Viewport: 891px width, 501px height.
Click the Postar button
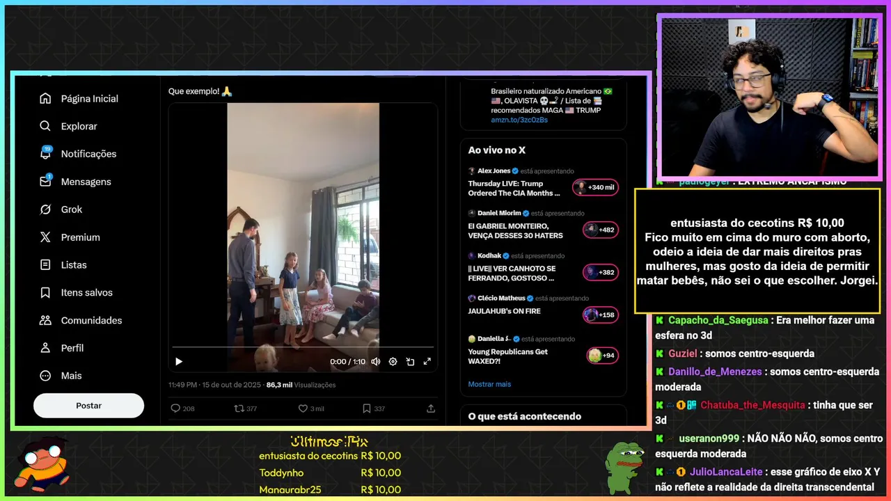click(88, 406)
